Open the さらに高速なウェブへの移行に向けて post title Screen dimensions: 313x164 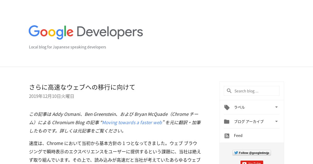pos(82,87)
